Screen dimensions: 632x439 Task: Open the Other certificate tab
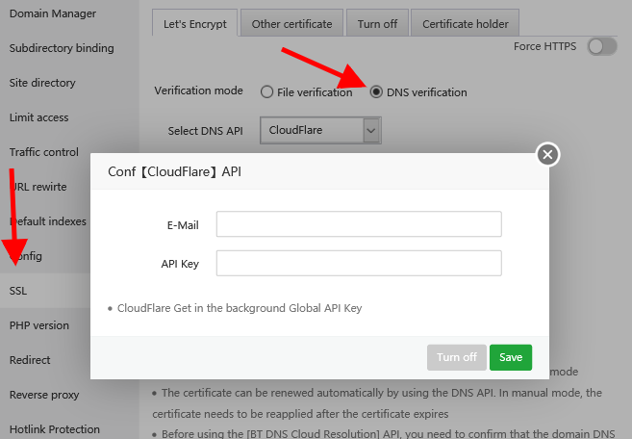(291, 23)
